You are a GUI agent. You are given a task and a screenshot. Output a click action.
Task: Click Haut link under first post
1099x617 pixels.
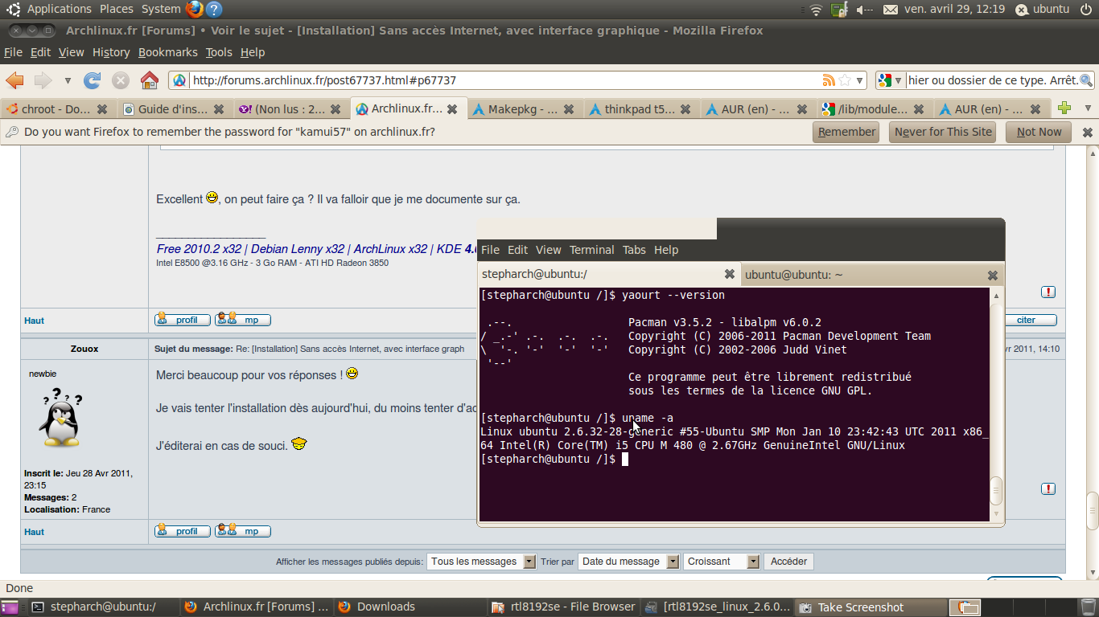point(34,321)
